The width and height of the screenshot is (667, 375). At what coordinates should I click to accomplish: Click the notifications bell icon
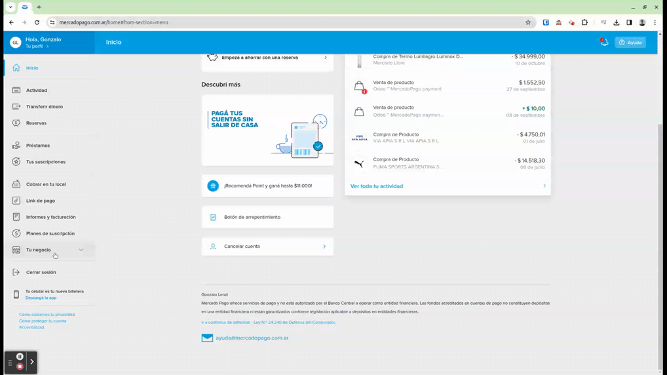[604, 42]
